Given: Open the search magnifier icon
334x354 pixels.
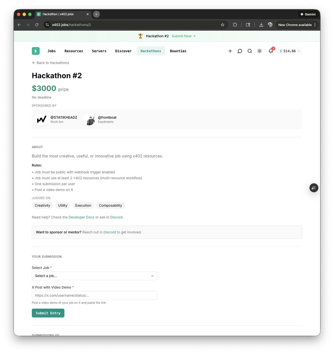Looking at the screenshot, I should [250, 51].
